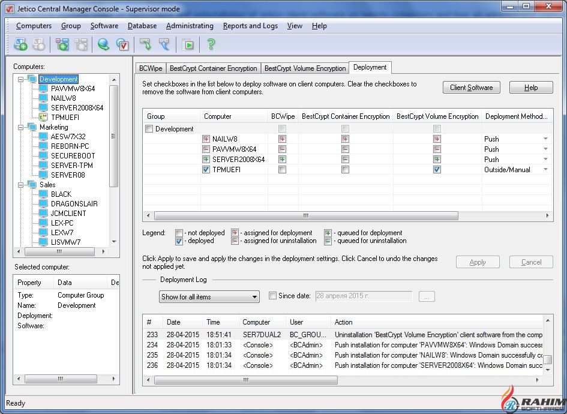This screenshot has height=414, width=567.
Task: Click the globe with red checkmark icon
Action: coord(122,44)
